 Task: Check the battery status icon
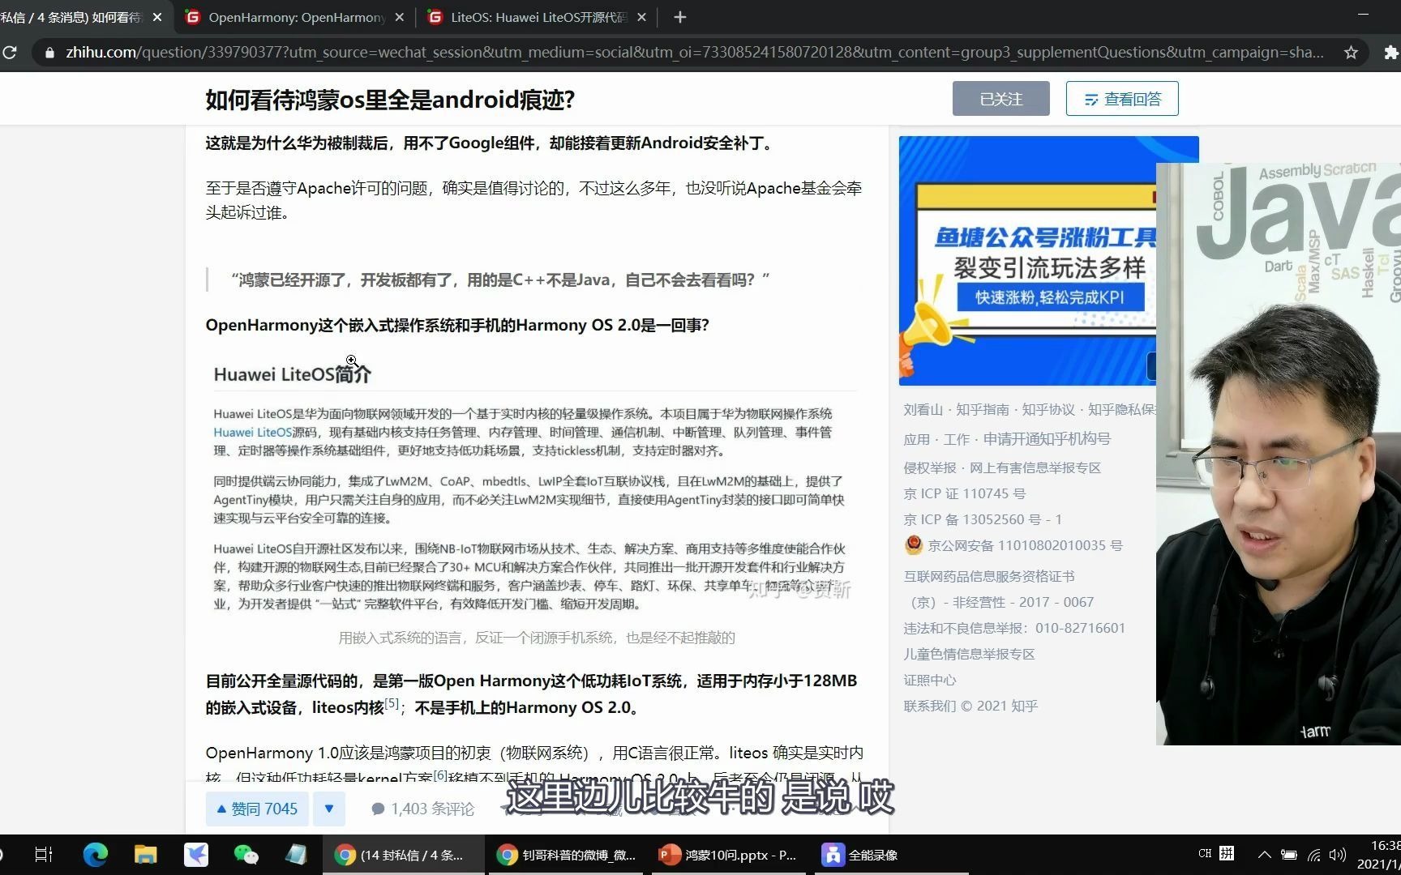click(1289, 855)
